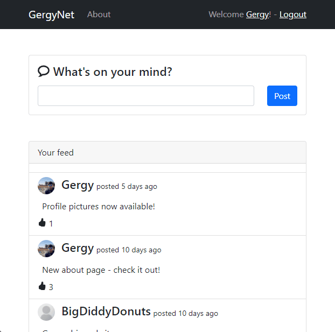Click the New about page - check it out! text

[x=101, y=270]
